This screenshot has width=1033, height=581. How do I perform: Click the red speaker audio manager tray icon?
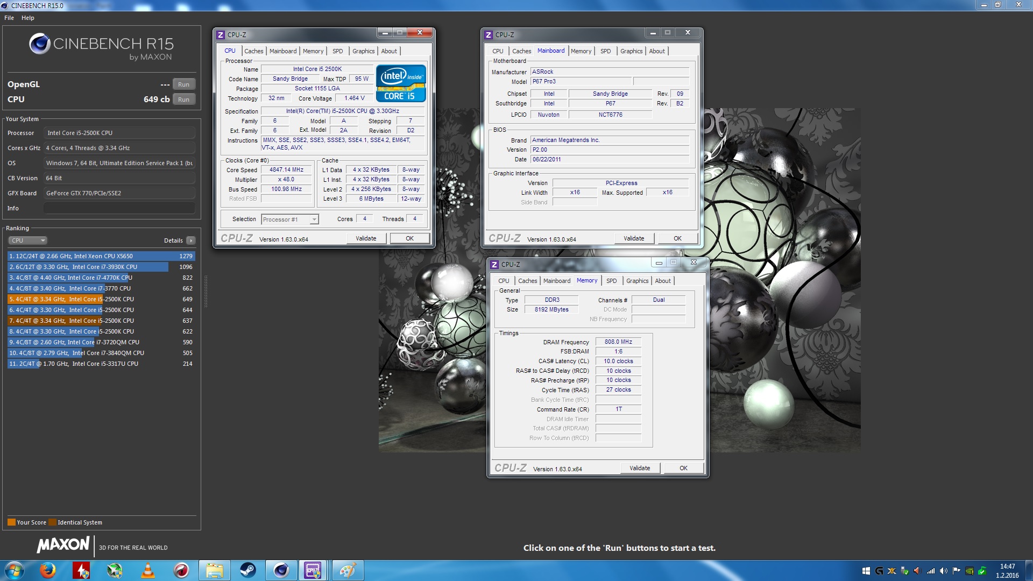click(918, 571)
